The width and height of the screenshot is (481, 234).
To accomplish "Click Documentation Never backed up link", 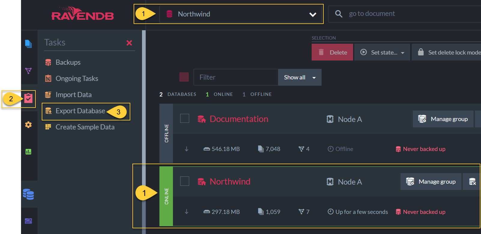I will click(420, 149).
